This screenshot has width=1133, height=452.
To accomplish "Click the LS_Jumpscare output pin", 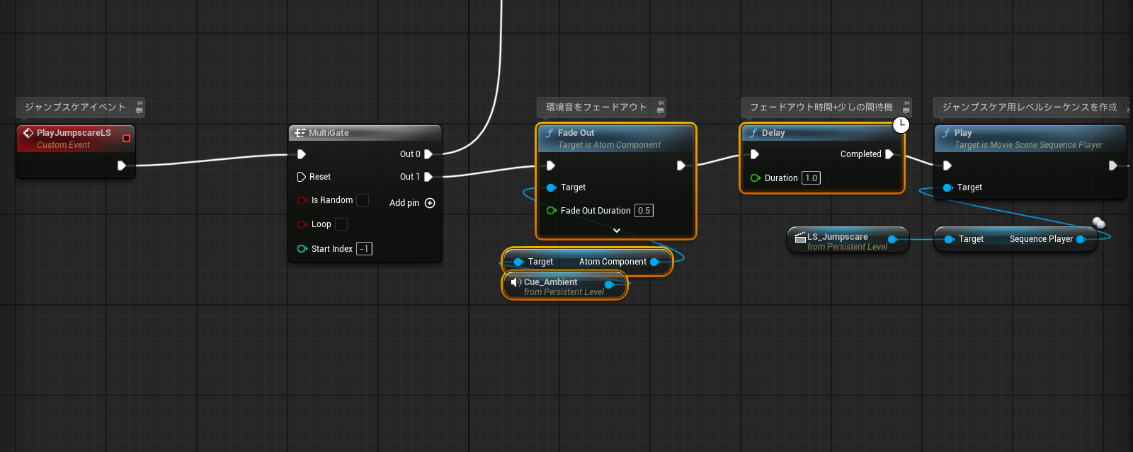I will click(x=893, y=240).
